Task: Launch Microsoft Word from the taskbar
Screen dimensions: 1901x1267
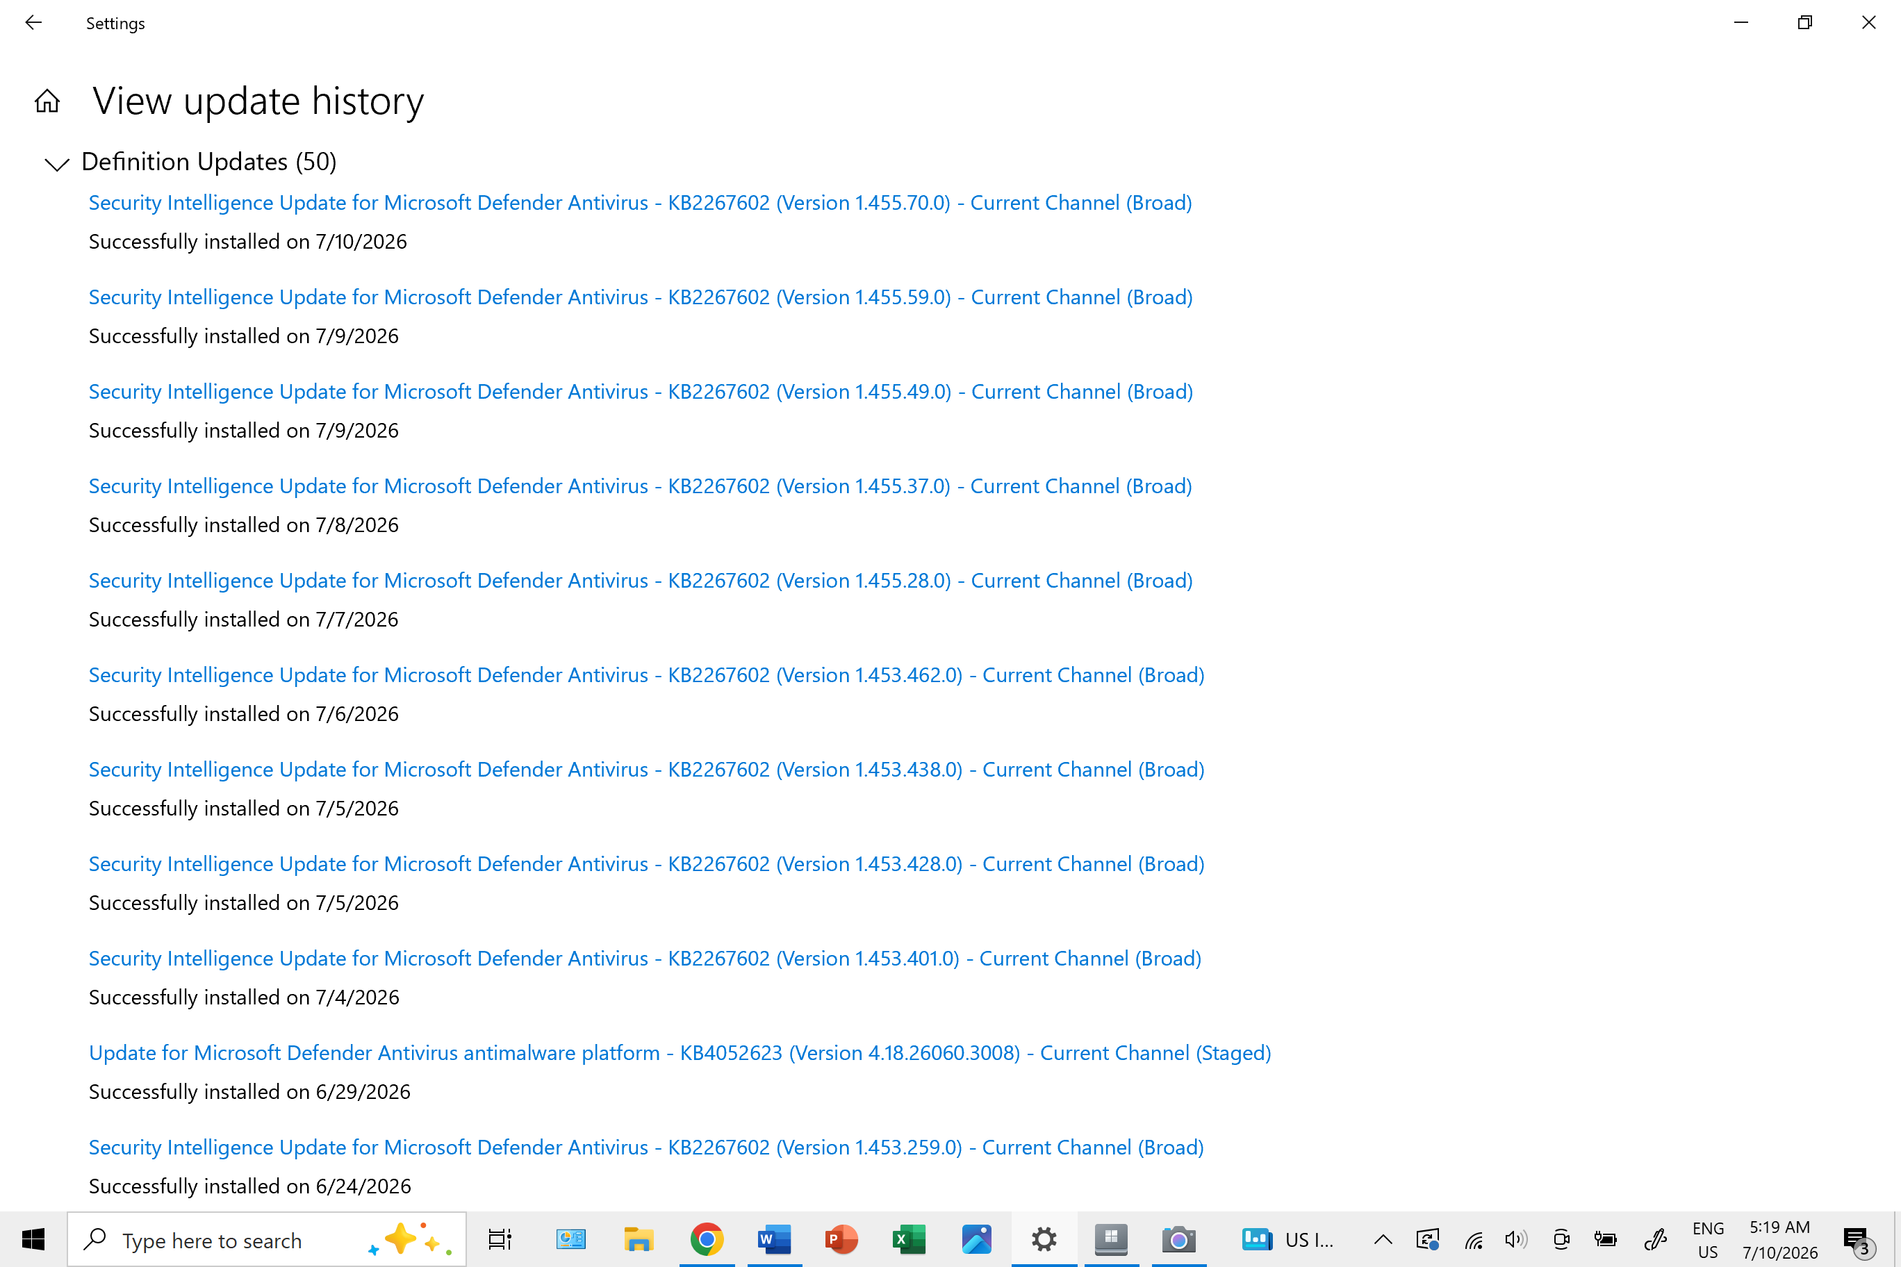Action: (774, 1239)
